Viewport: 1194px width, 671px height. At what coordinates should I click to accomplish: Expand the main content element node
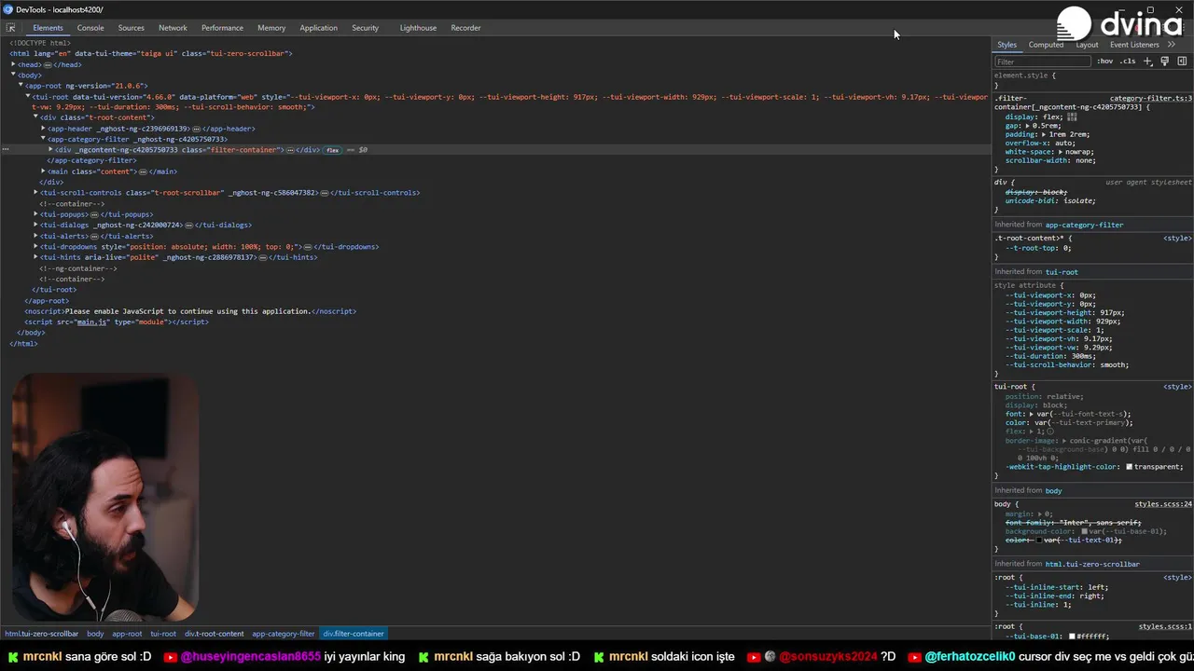pyautogui.click(x=43, y=171)
